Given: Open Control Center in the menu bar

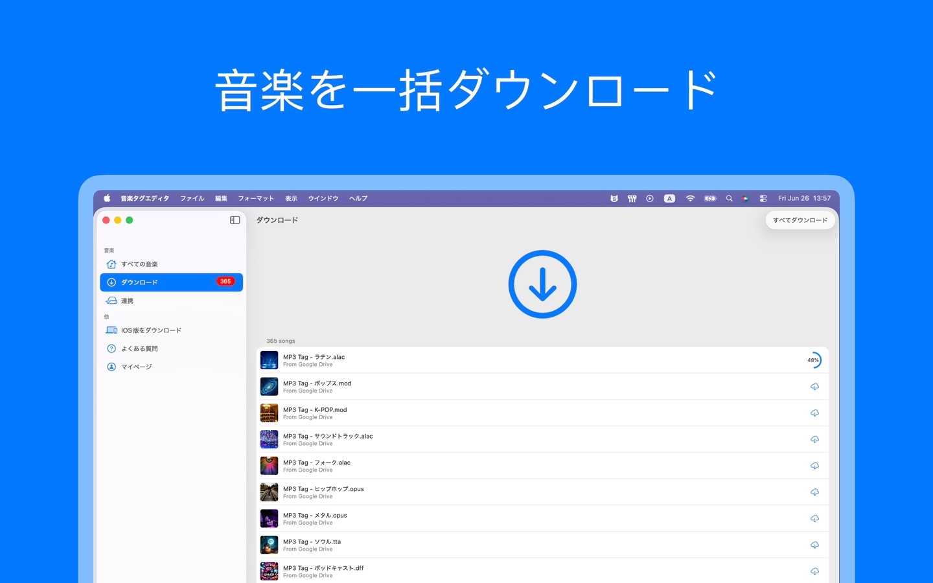Looking at the screenshot, I should 763,198.
